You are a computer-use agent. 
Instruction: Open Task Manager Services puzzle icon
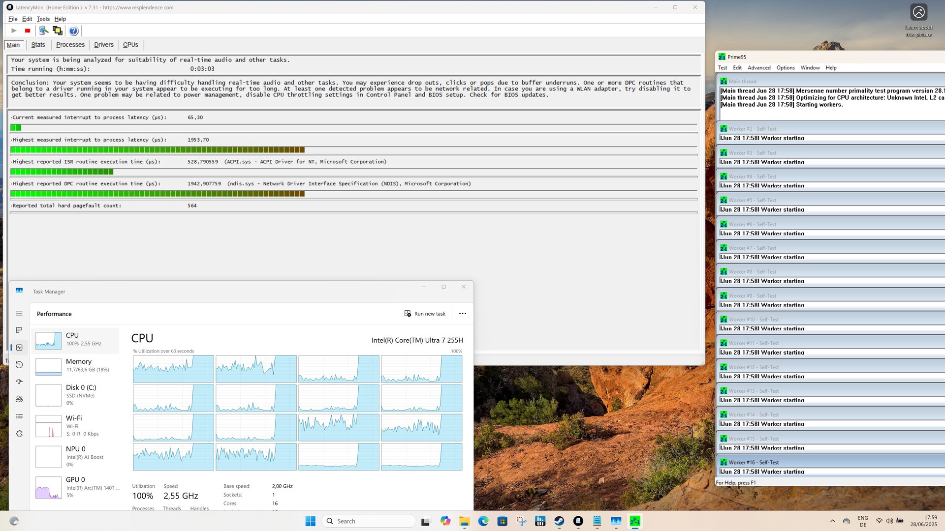click(19, 434)
